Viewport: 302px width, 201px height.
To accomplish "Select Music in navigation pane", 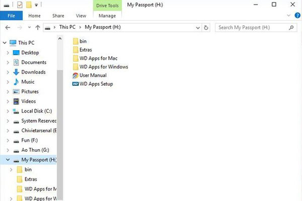I will [28, 82].
